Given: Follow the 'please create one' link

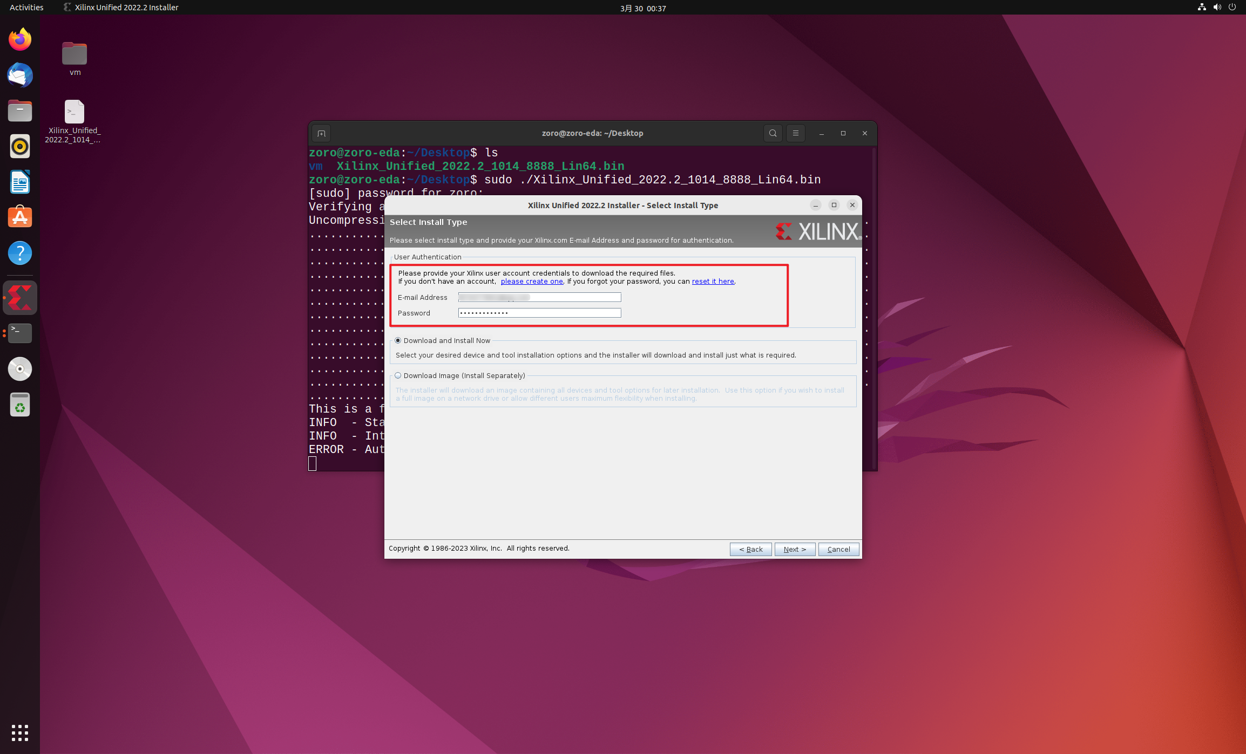Looking at the screenshot, I should 532,281.
